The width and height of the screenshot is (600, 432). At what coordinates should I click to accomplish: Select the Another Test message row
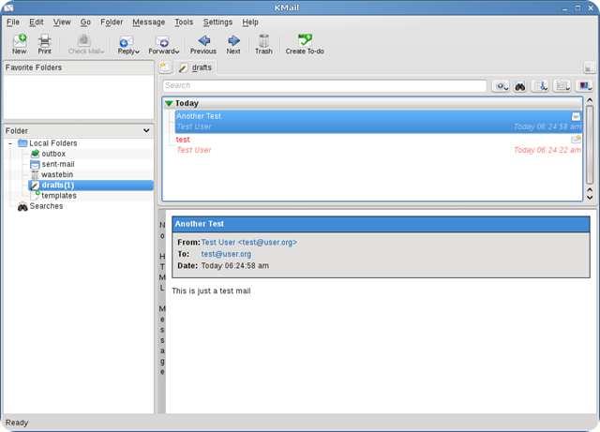point(379,122)
